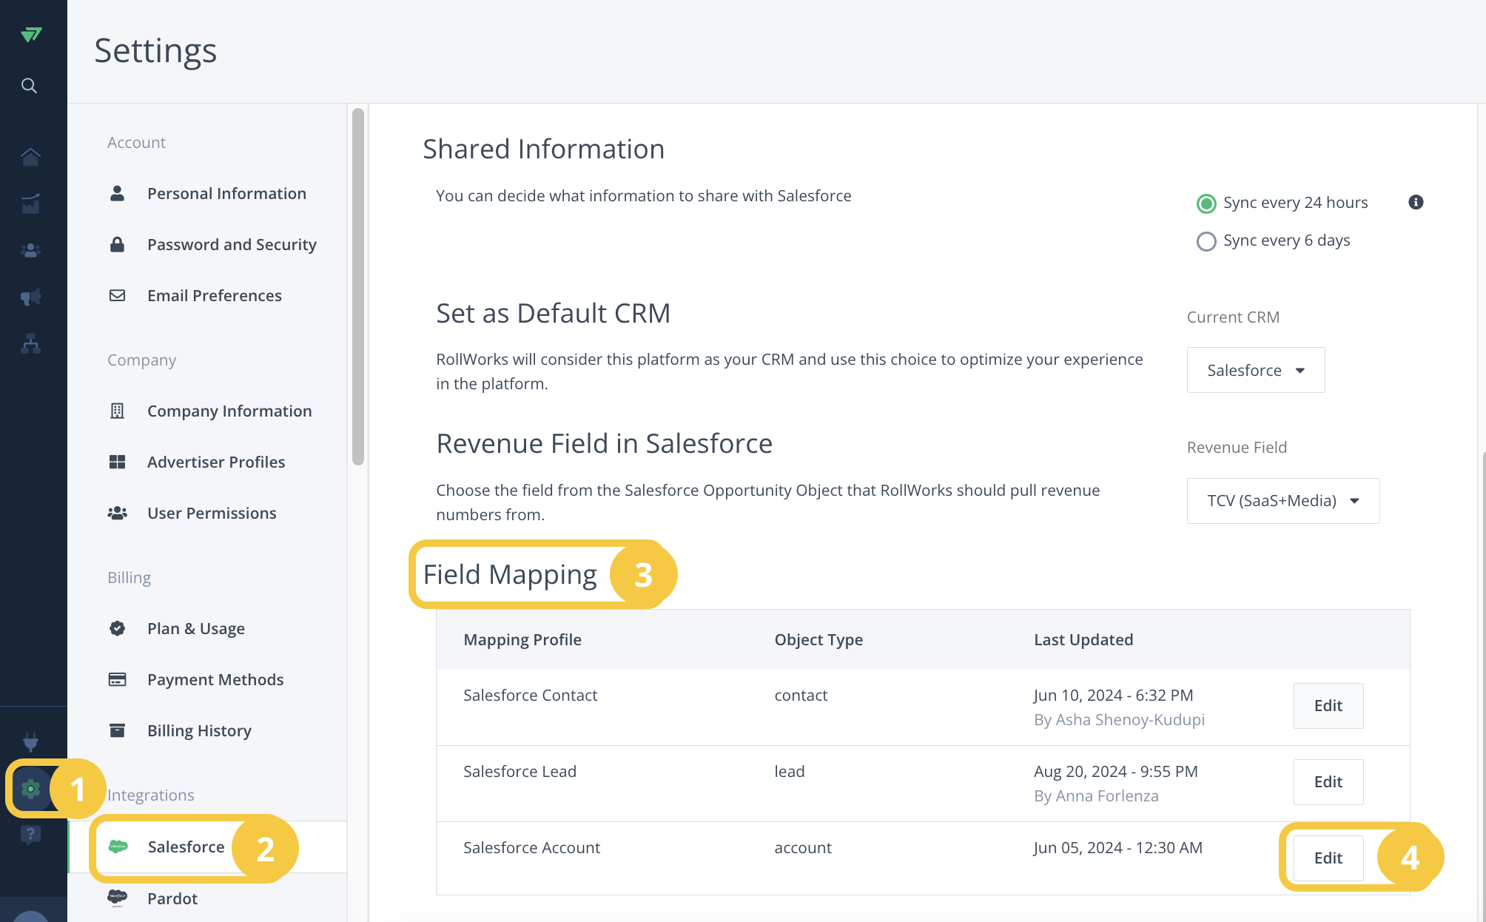Open campaigns megaphone icon in sidebar

click(x=30, y=297)
